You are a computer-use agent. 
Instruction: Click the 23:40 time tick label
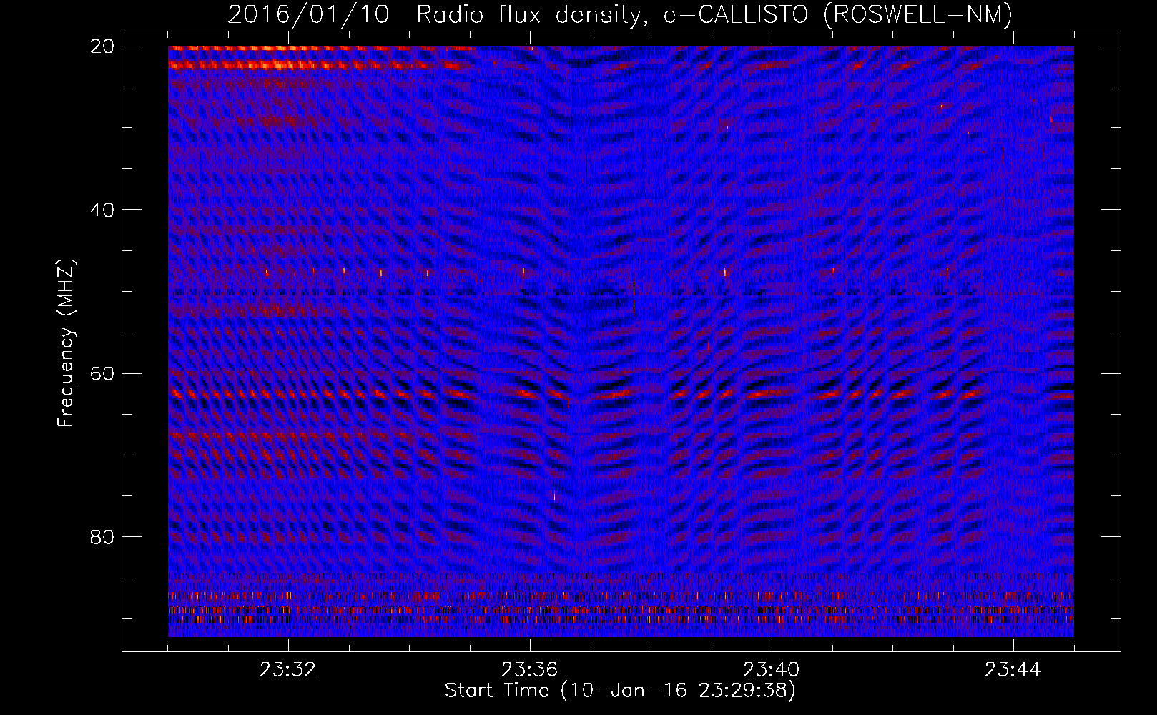[772, 670]
